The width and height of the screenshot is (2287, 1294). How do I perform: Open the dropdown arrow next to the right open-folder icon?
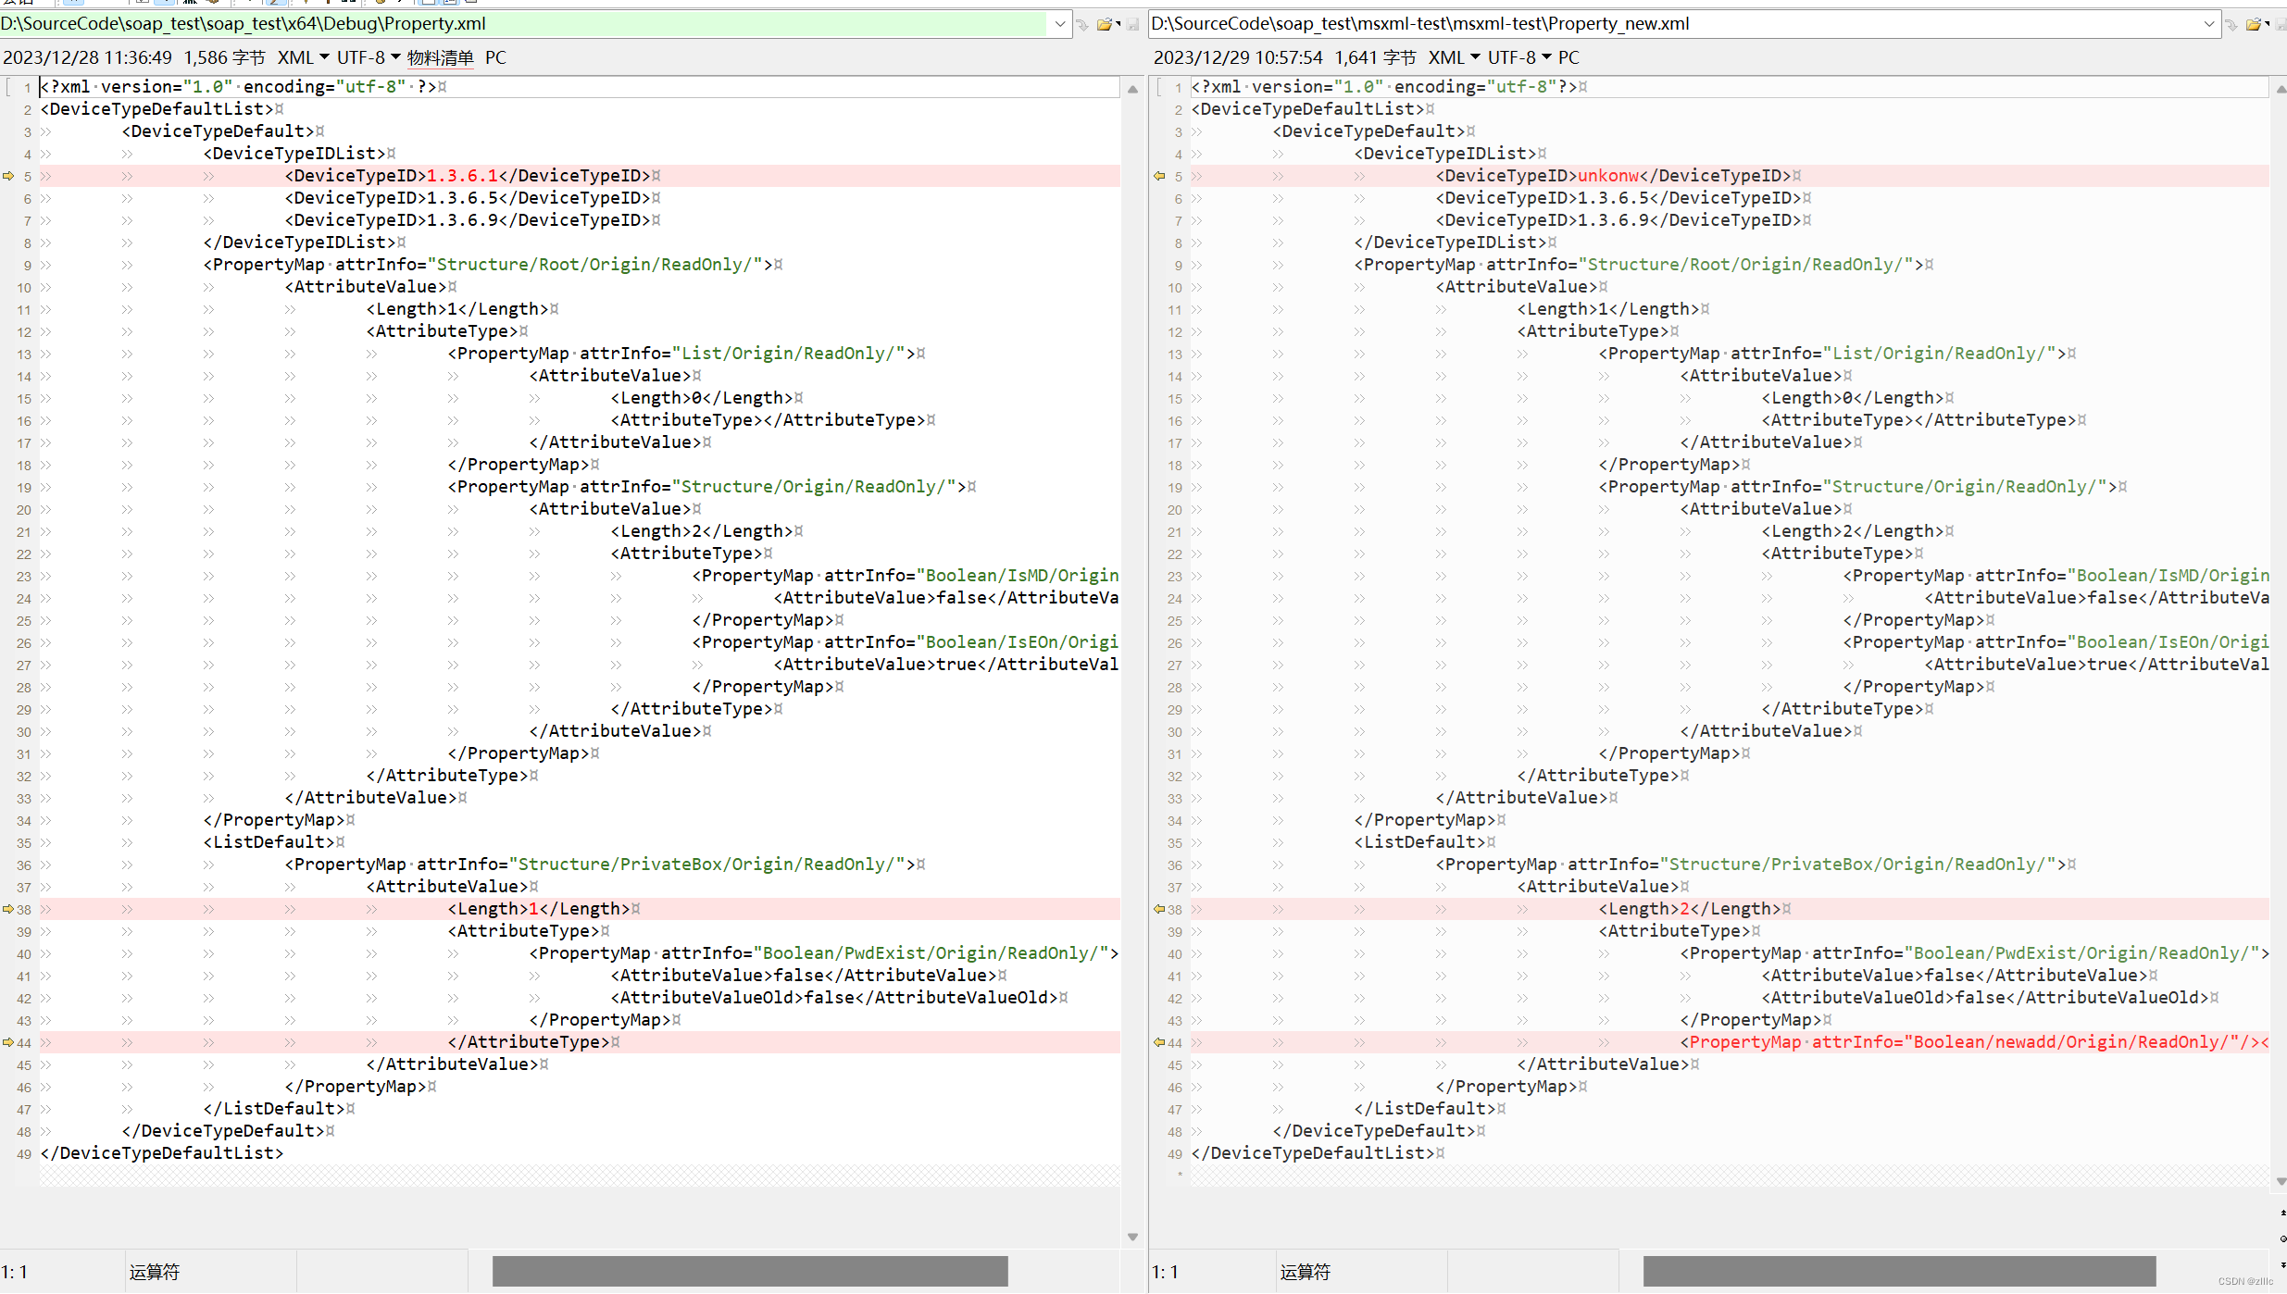pyautogui.click(x=2267, y=24)
